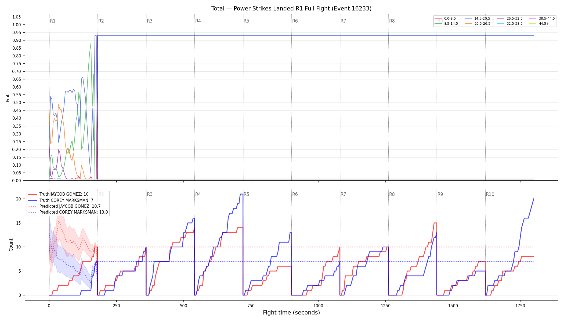The width and height of the screenshot is (564, 322).
Task: Click the 'Prob' y-axis label
Action: point(8,97)
